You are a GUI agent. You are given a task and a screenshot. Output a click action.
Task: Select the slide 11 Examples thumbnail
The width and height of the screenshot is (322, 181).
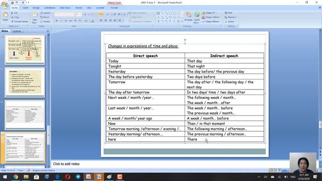25,82
